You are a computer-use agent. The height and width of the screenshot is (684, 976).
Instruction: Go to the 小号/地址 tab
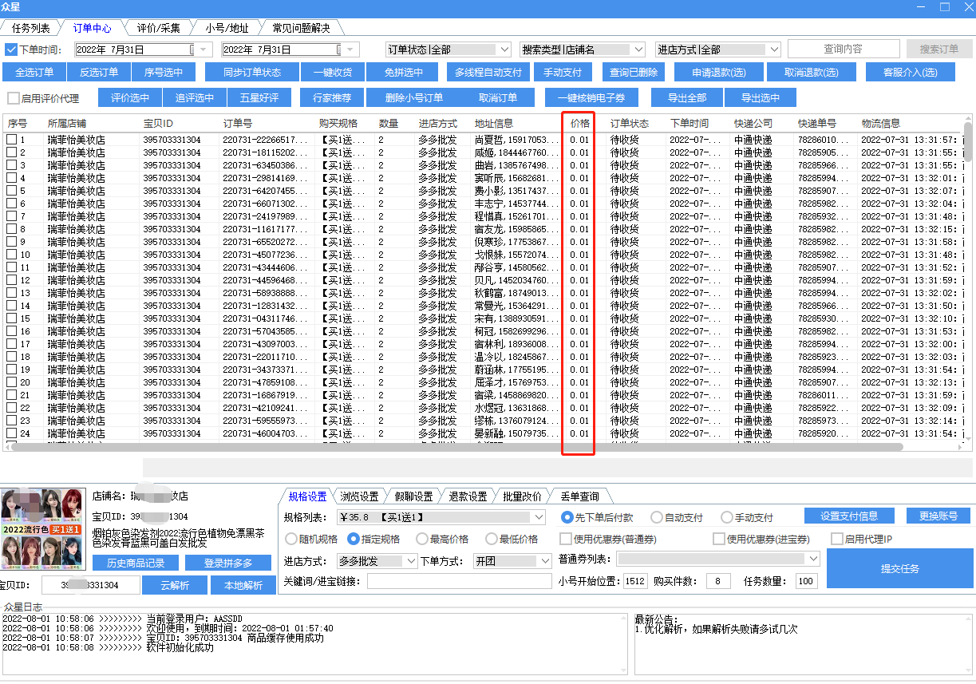227,28
